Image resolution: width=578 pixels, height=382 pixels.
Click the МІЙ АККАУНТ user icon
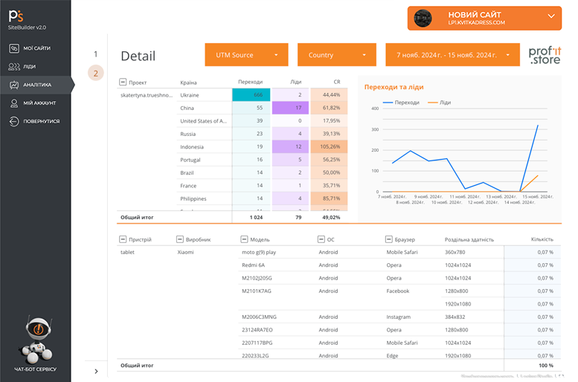tap(14, 103)
